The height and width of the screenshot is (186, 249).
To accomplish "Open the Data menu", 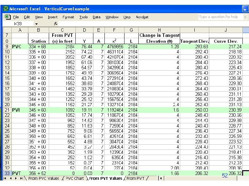I will [96, 17].
